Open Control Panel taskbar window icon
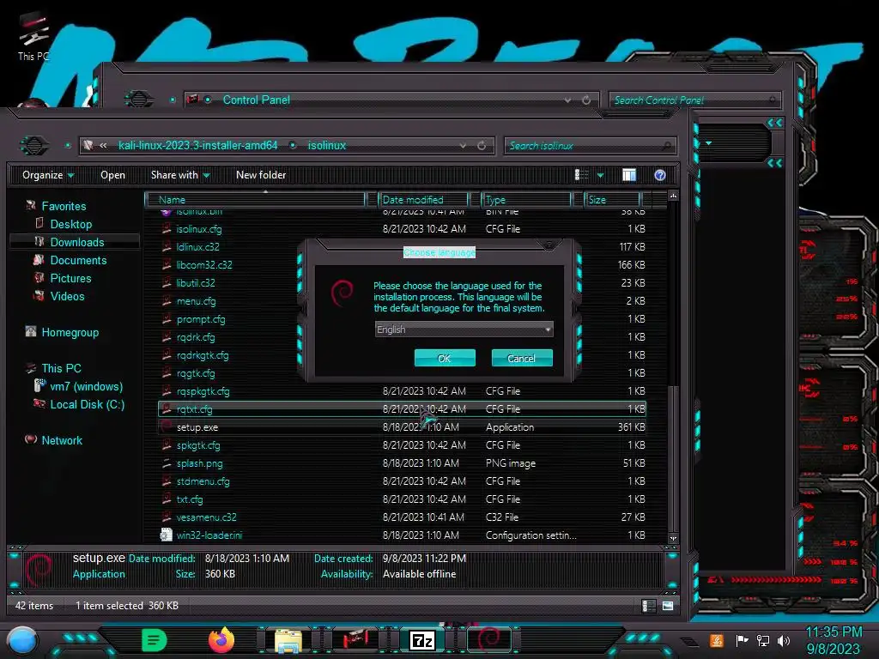879x659 pixels. click(355, 639)
